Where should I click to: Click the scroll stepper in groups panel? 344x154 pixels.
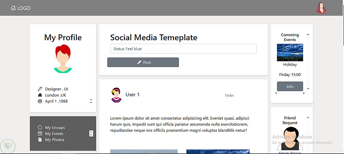tap(91, 133)
